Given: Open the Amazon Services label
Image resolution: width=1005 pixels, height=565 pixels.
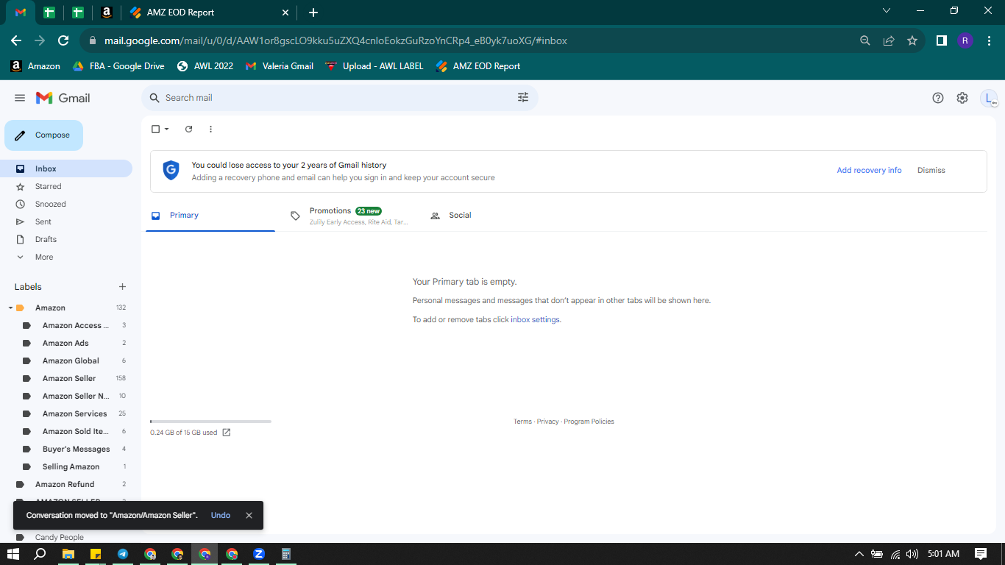Looking at the screenshot, I should (x=74, y=413).
